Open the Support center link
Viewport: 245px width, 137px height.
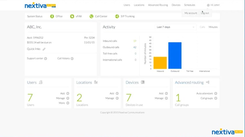[35, 58]
